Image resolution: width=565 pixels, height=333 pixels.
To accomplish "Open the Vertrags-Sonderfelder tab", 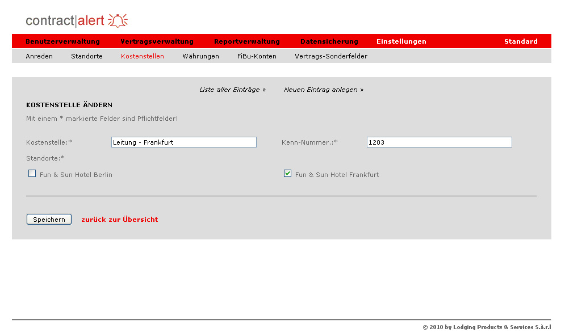I will (x=330, y=56).
